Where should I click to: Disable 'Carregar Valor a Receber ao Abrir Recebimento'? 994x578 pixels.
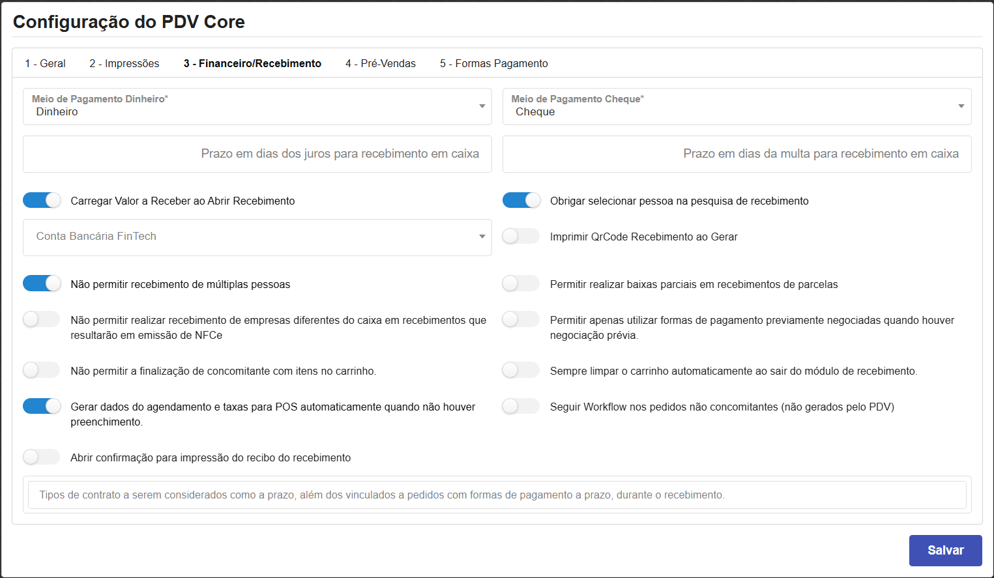(42, 199)
